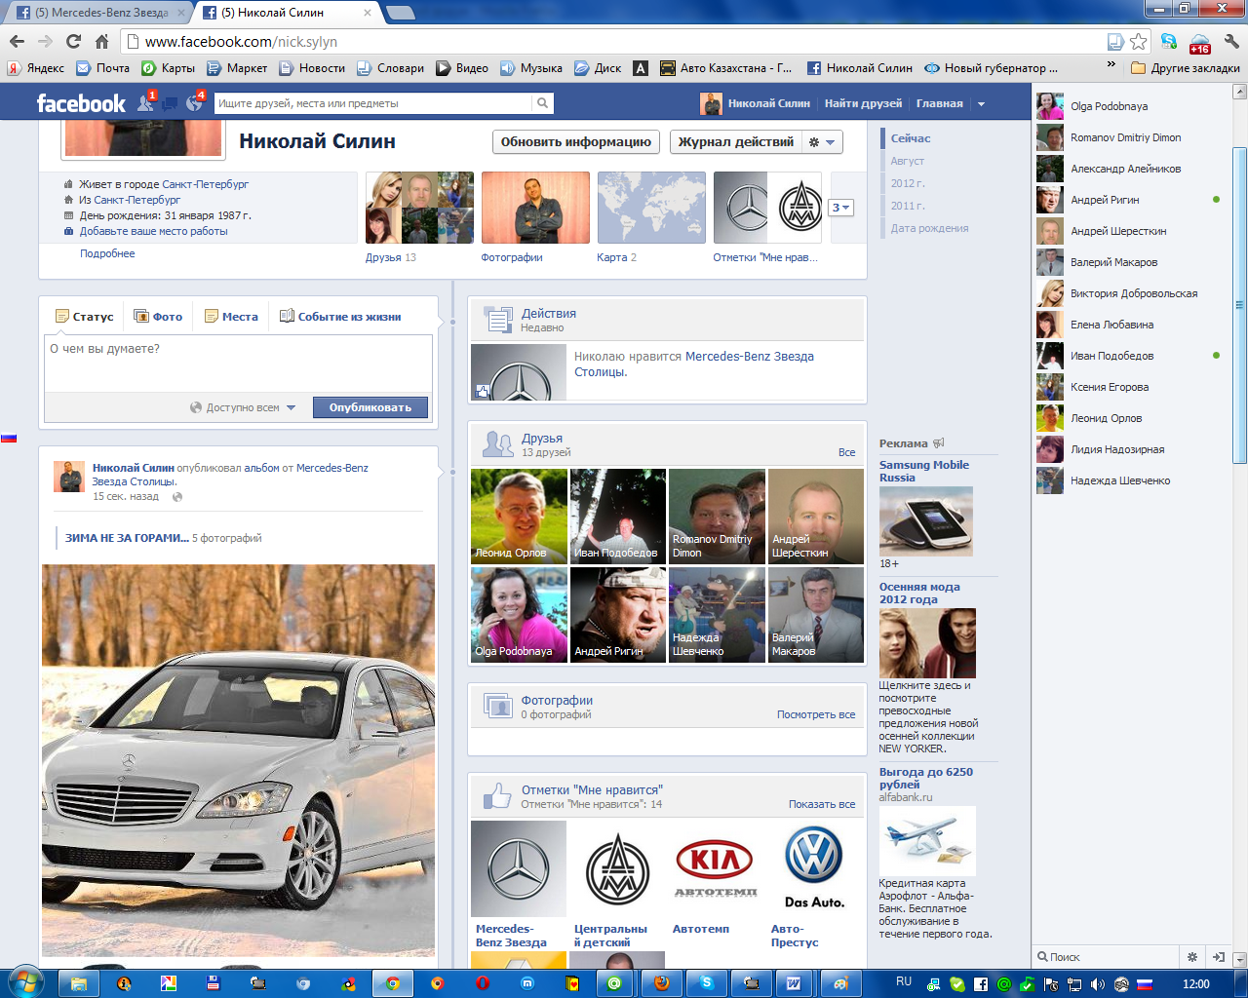Bookmark page with the star icon
The height and width of the screenshot is (998, 1248).
tap(1138, 41)
